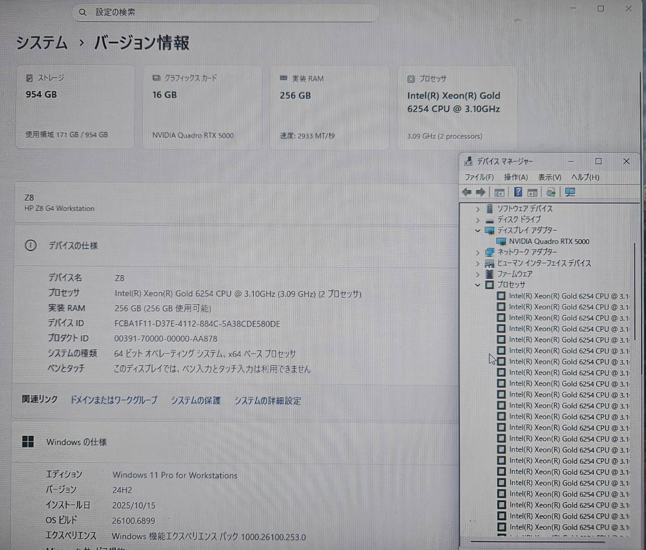Collapse the プロセッサ tree node
The height and width of the screenshot is (550, 646).
click(477, 285)
